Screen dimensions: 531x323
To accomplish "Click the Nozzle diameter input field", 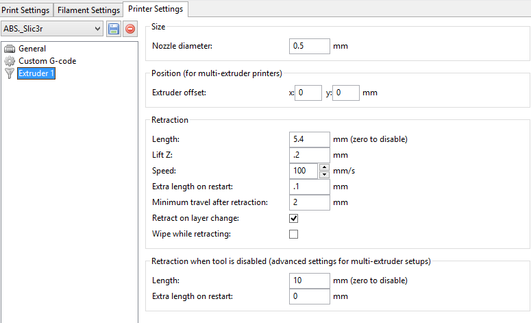I will (310, 46).
